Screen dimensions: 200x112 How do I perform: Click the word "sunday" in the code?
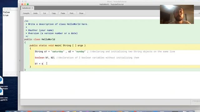click(80, 52)
